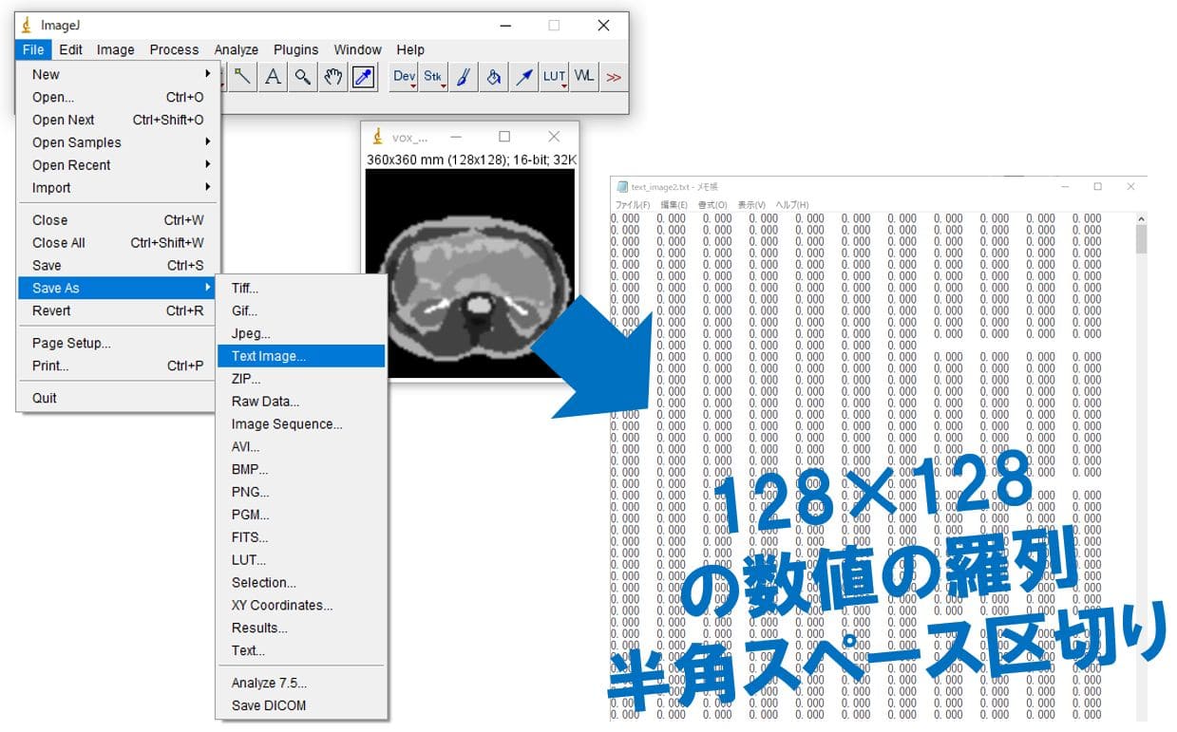The width and height of the screenshot is (1177, 732).
Task: Open the Plugins menu
Action: [x=296, y=49]
